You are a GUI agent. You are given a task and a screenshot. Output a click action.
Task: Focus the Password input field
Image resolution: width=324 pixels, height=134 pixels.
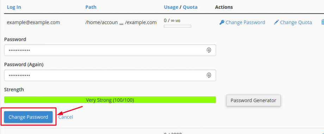pos(110,50)
